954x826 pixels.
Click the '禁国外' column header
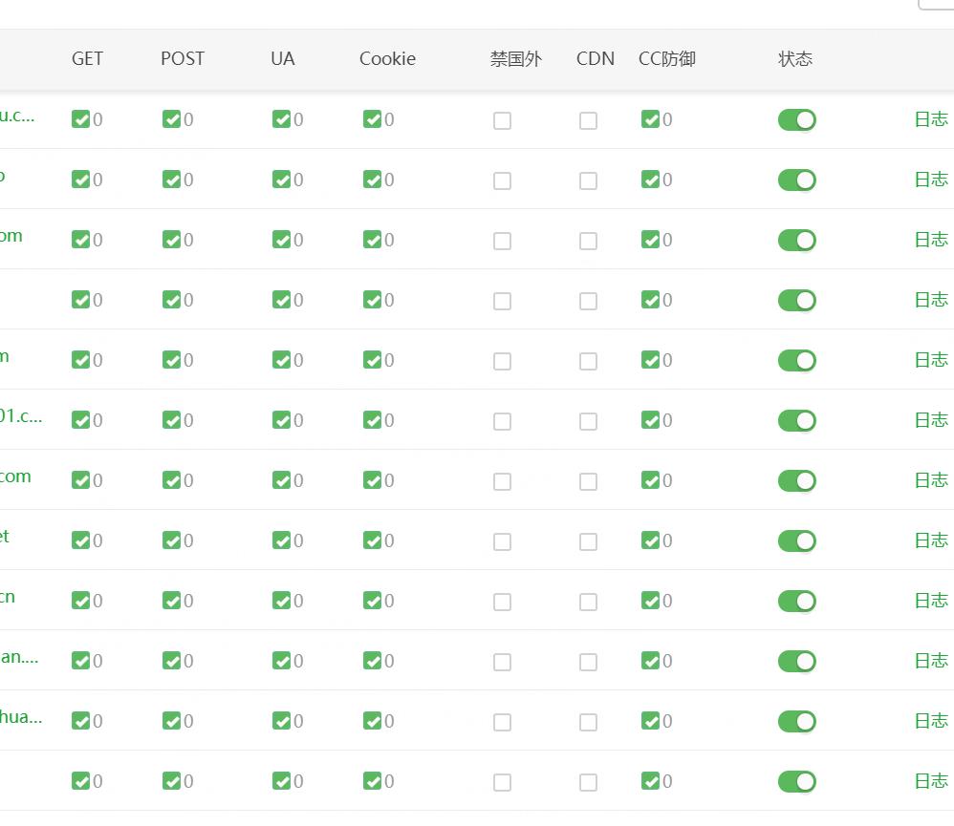516,59
